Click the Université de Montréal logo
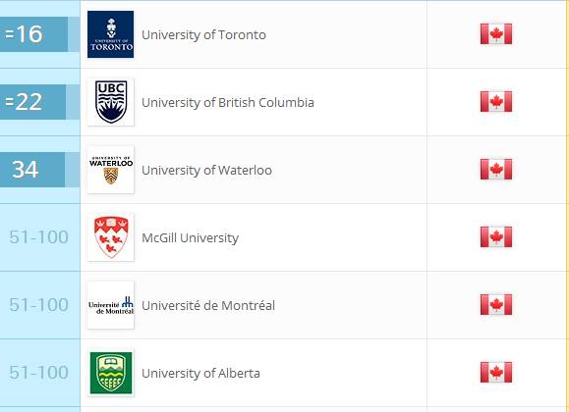This screenshot has height=412, width=569. click(111, 305)
